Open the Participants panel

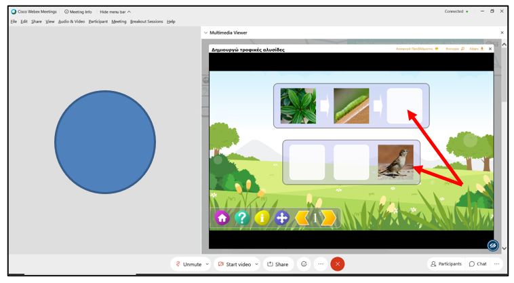[446, 264]
